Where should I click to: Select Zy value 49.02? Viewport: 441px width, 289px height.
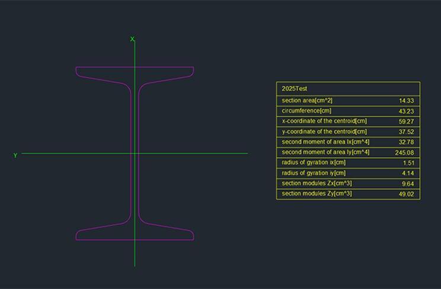click(406, 194)
